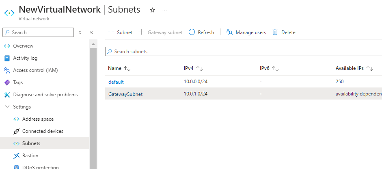Click the Connected devices plug icon
This screenshot has width=382, height=169.
click(x=16, y=132)
